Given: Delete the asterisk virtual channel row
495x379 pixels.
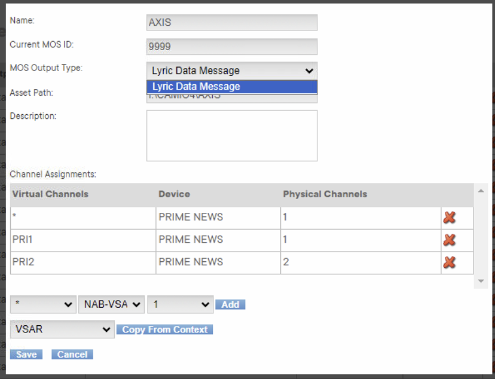Looking at the screenshot, I should click(x=450, y=218).
